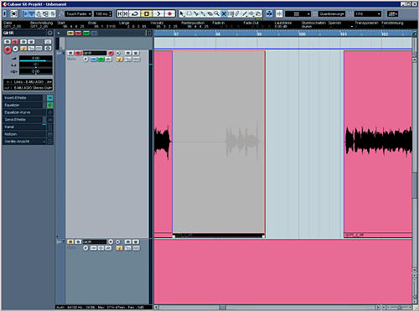This screenshot has width=419, height=311.
Task: Toggle Insert-Effekte bypass icon
Action: tap(50, 98)
